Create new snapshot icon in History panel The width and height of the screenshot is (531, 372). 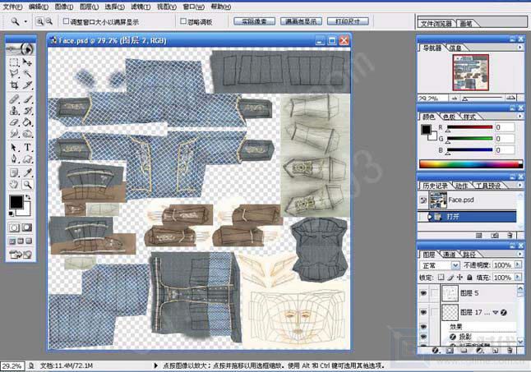(495, 235)
